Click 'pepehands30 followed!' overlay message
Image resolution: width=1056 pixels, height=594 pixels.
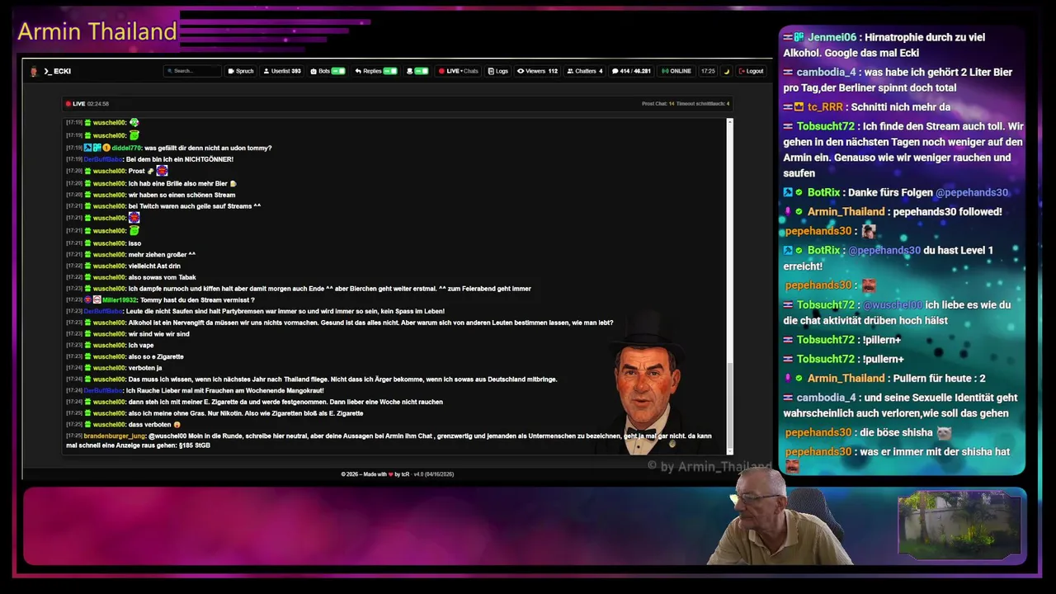[x=947, y=212]
